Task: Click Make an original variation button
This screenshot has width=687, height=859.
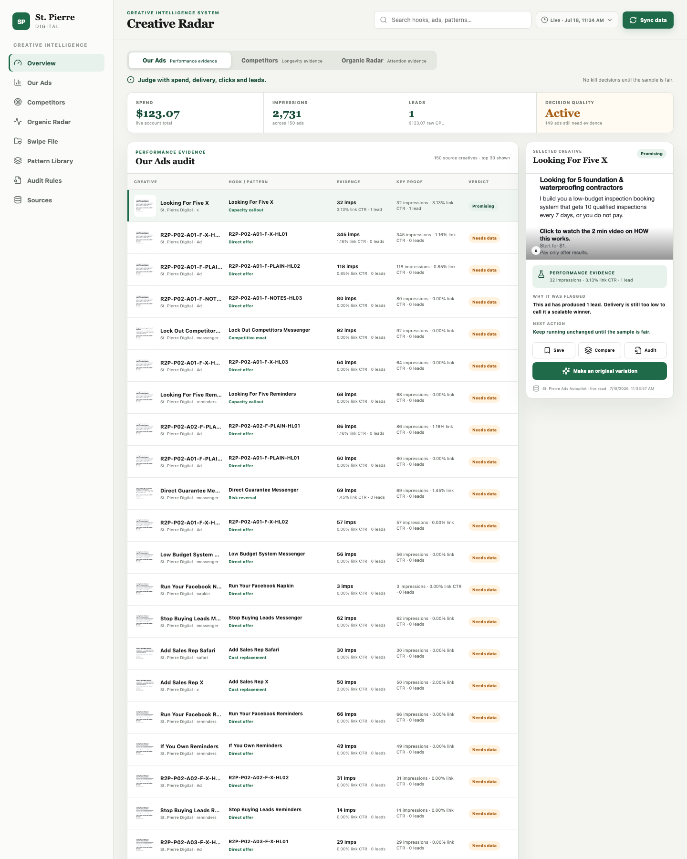Action: coord(600,371)
